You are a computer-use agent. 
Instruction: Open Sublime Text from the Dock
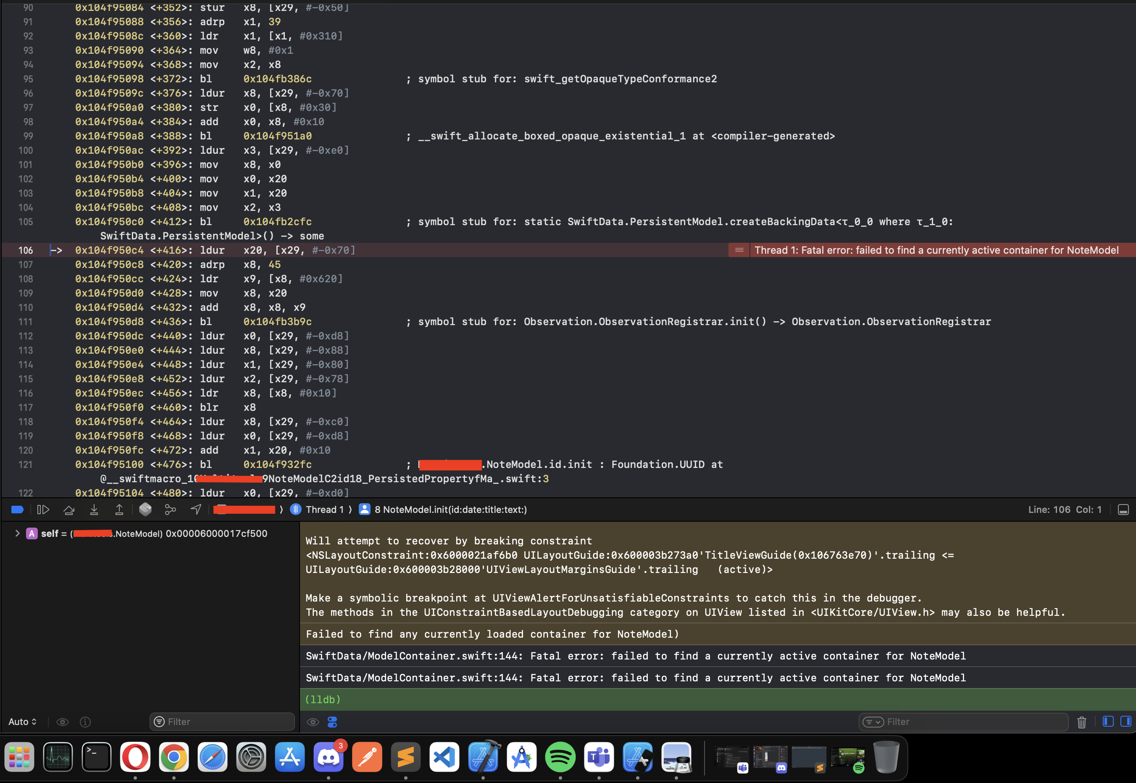tap(406, 757)
